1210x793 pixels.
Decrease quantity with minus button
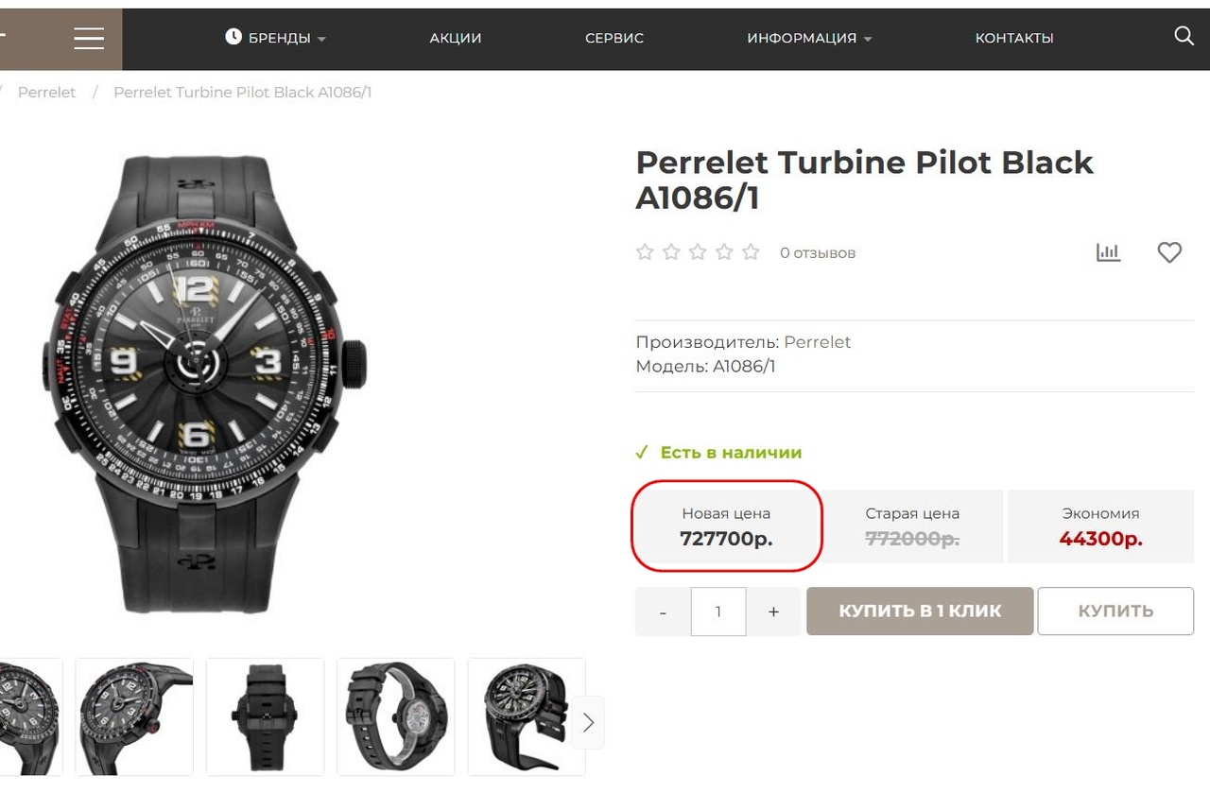click(663, 612)
